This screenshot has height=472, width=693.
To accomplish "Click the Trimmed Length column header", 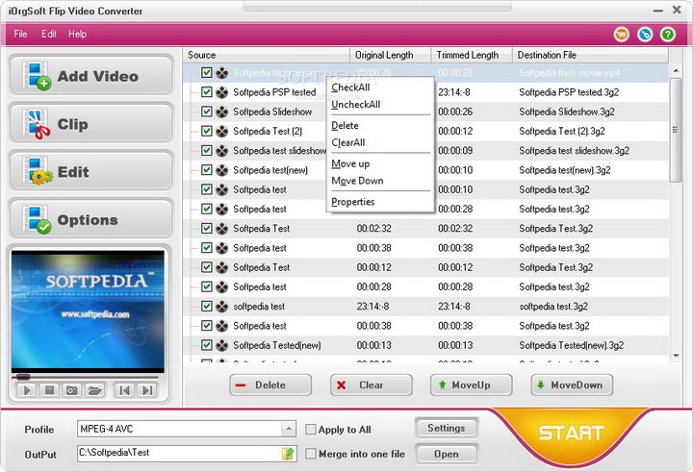I will 472,55.
